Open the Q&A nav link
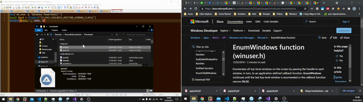 tap(258, 22)
